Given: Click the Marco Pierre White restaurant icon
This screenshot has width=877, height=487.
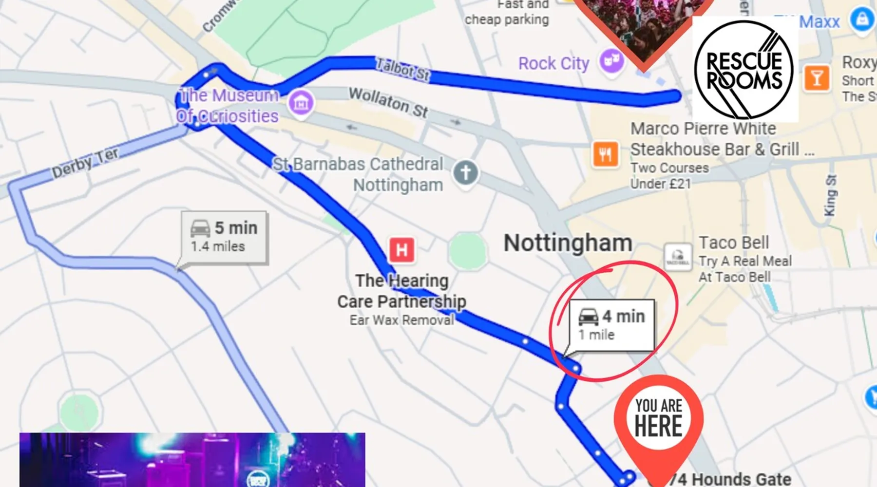Looking at the screenshot, I should tap(605, 154).
